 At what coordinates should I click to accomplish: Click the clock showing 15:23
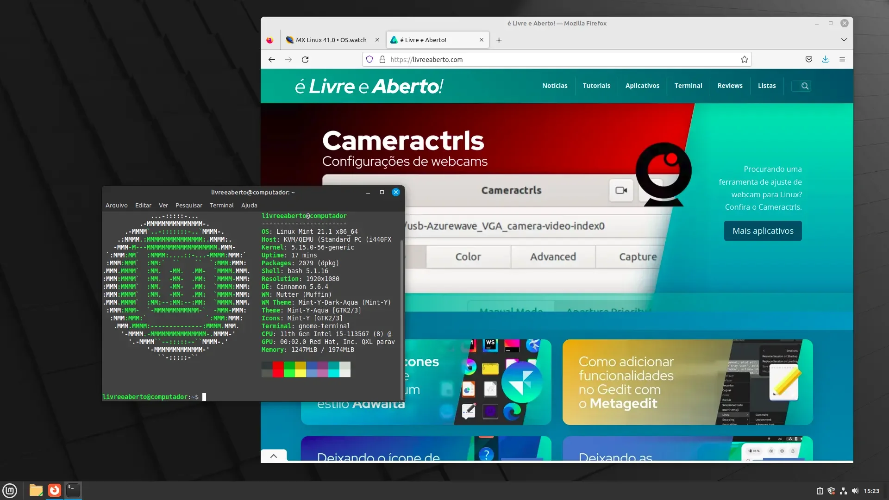(x=871, y=491)
